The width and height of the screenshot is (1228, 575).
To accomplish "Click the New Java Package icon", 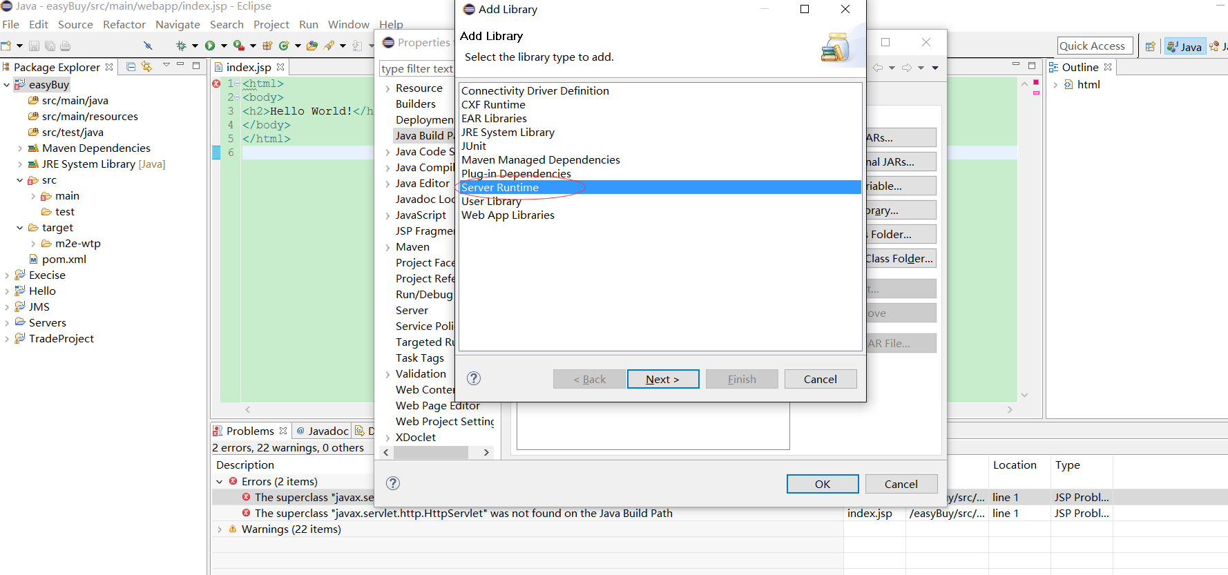I will tap(267, 46).
